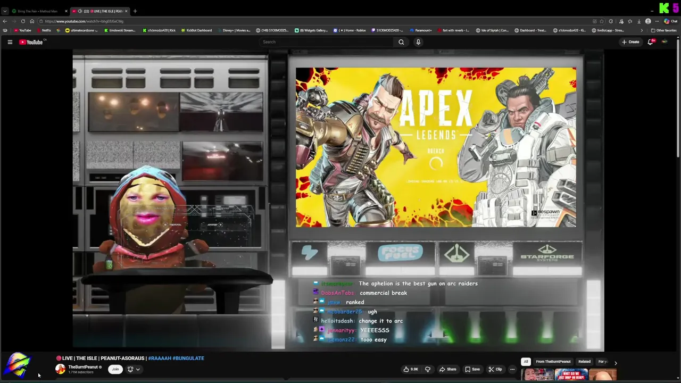Viewport: 681px width, 383px height.
Task: Dislike the video with thumbs down
Action: [428, 369]
